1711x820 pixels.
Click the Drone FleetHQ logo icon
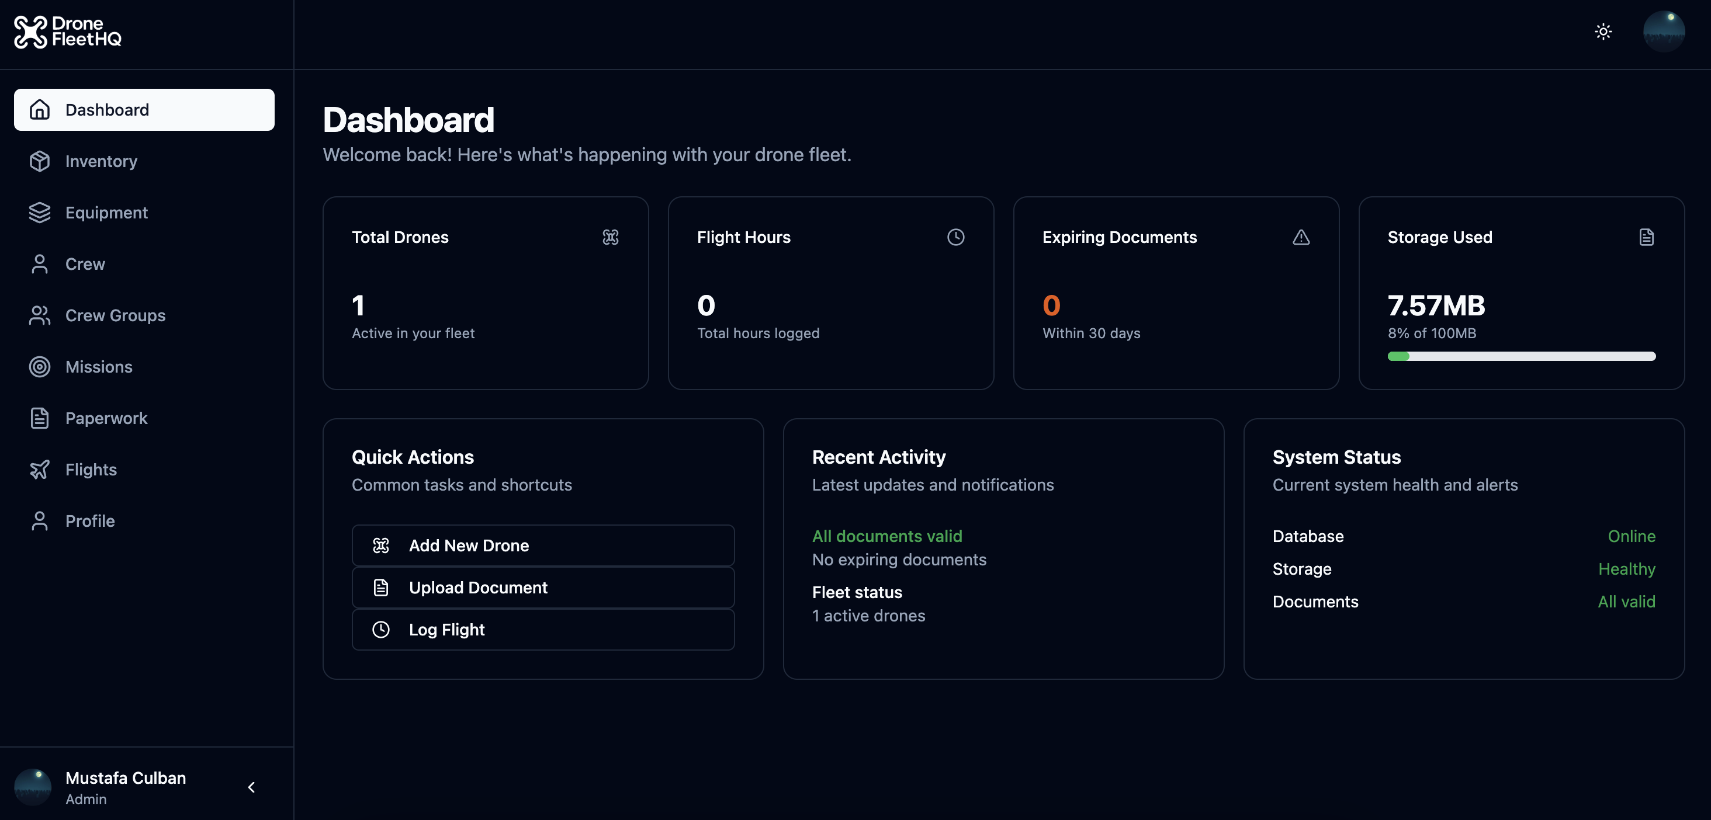(30, 32)
